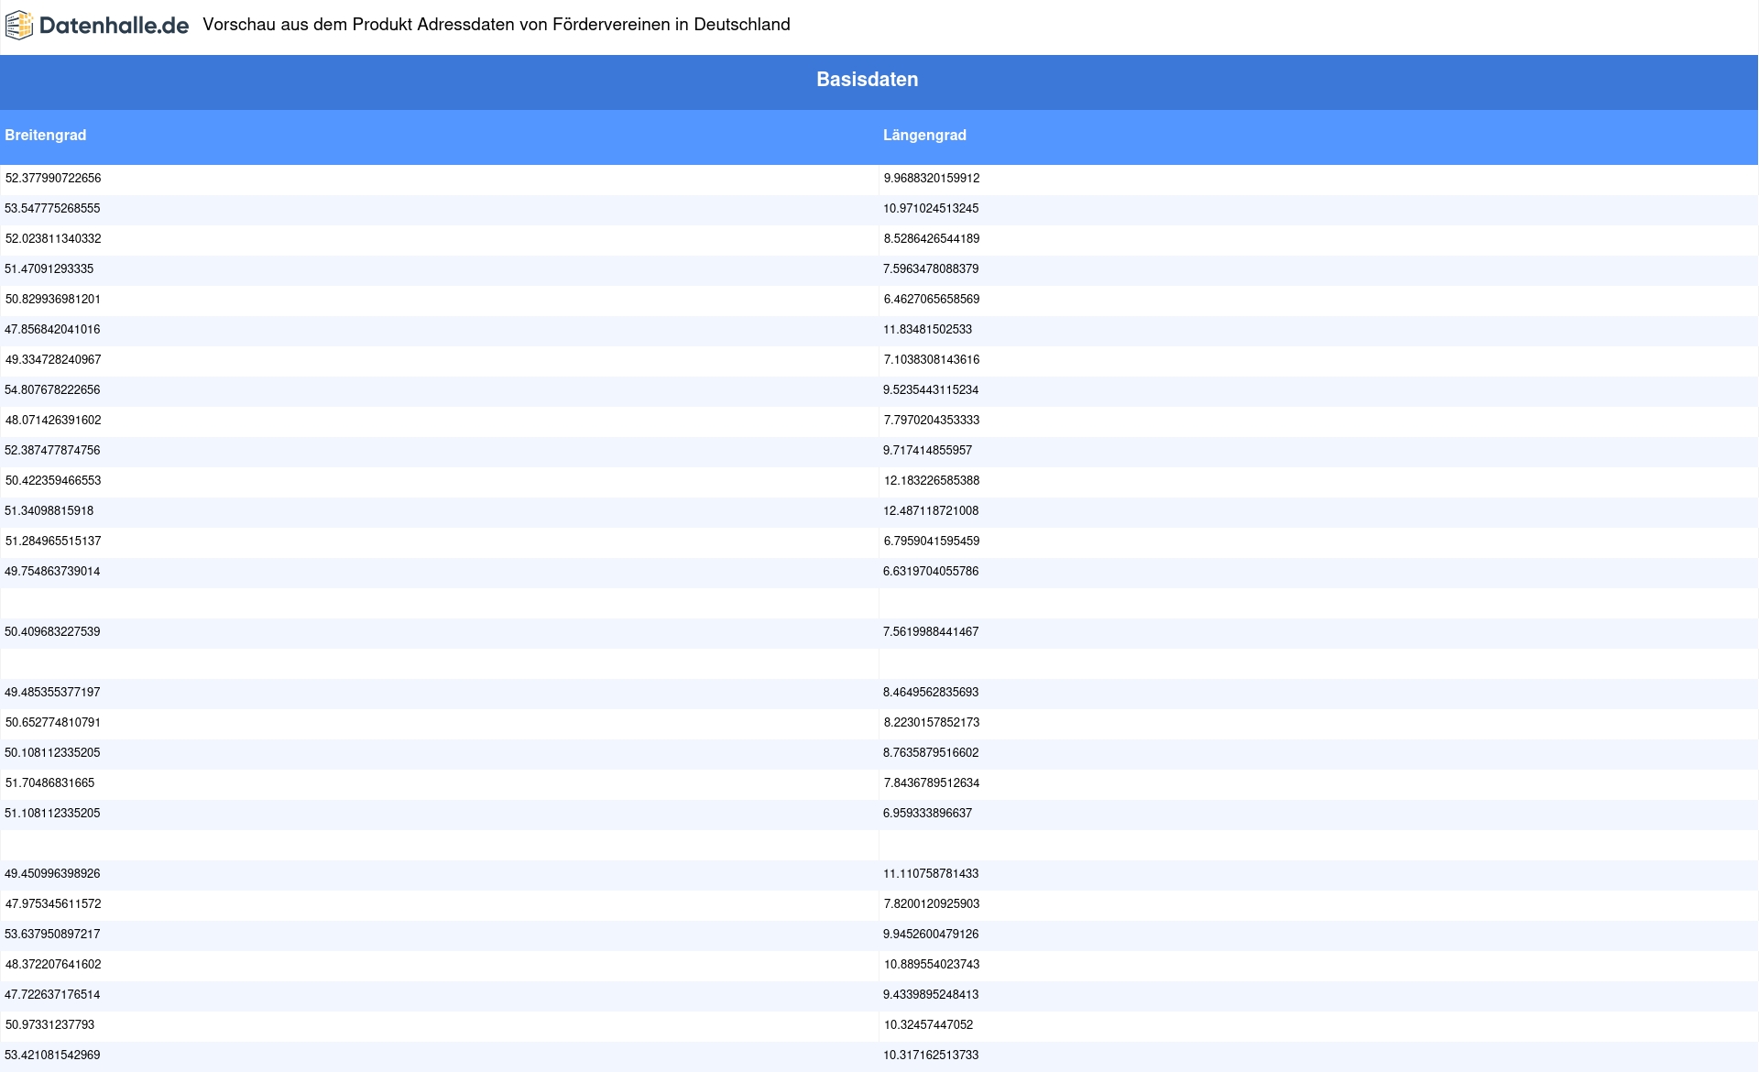Select longitude 9.5235443115234

point(931,390)
